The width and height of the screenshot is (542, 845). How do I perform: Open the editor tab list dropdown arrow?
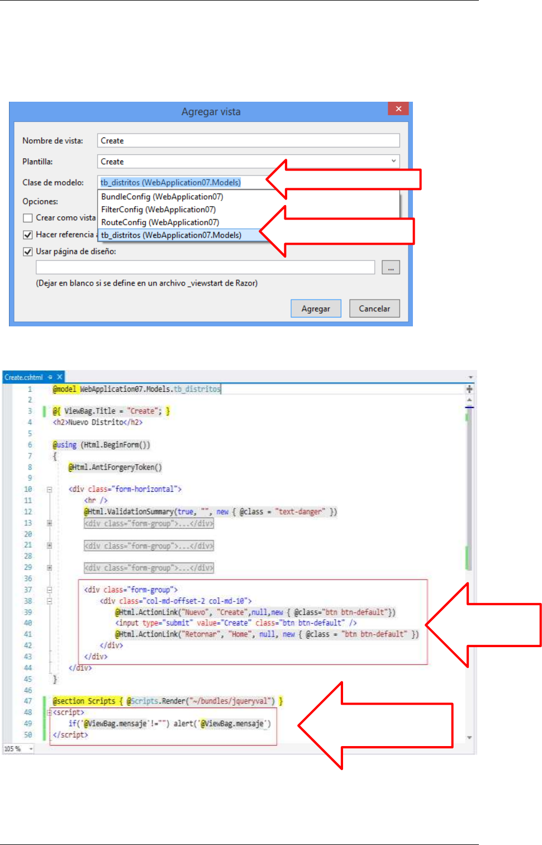click(470, 378)
